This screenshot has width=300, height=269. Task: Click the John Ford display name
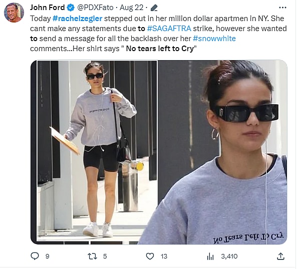47,8
